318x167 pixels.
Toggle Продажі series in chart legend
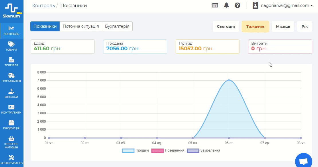point(136,150)
